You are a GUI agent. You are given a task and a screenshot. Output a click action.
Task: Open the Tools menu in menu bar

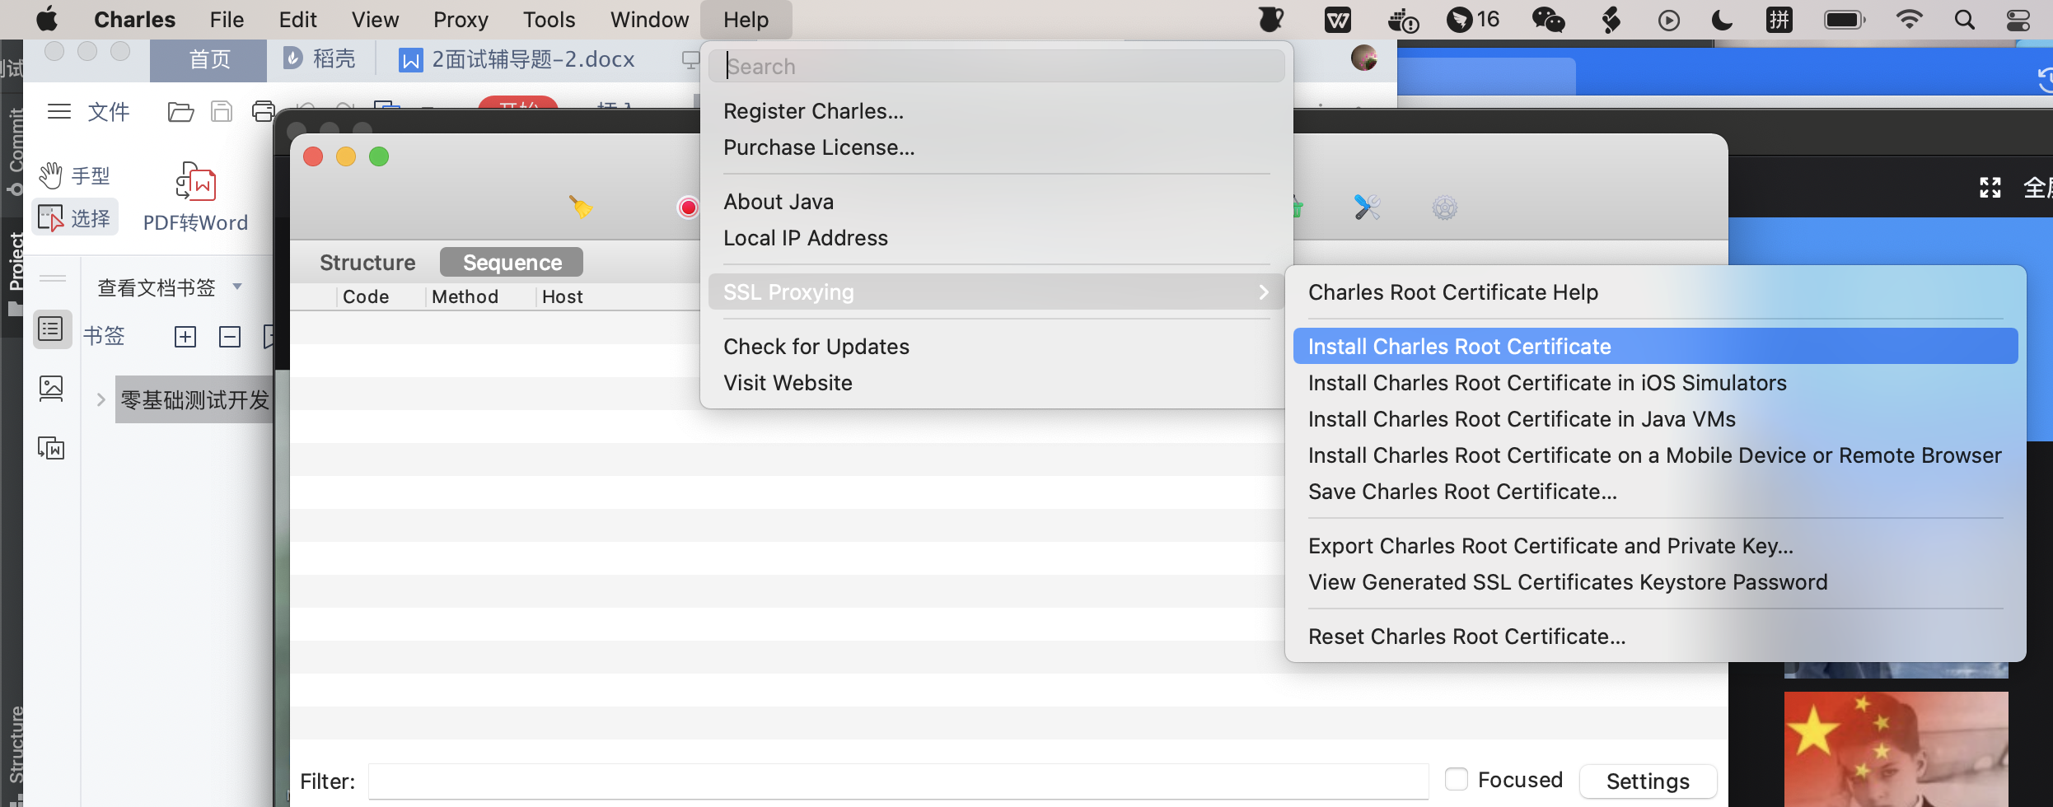(549, 20)
